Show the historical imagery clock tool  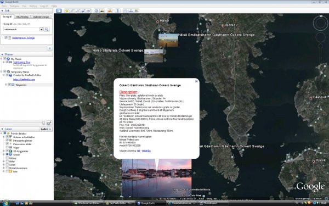97,11
